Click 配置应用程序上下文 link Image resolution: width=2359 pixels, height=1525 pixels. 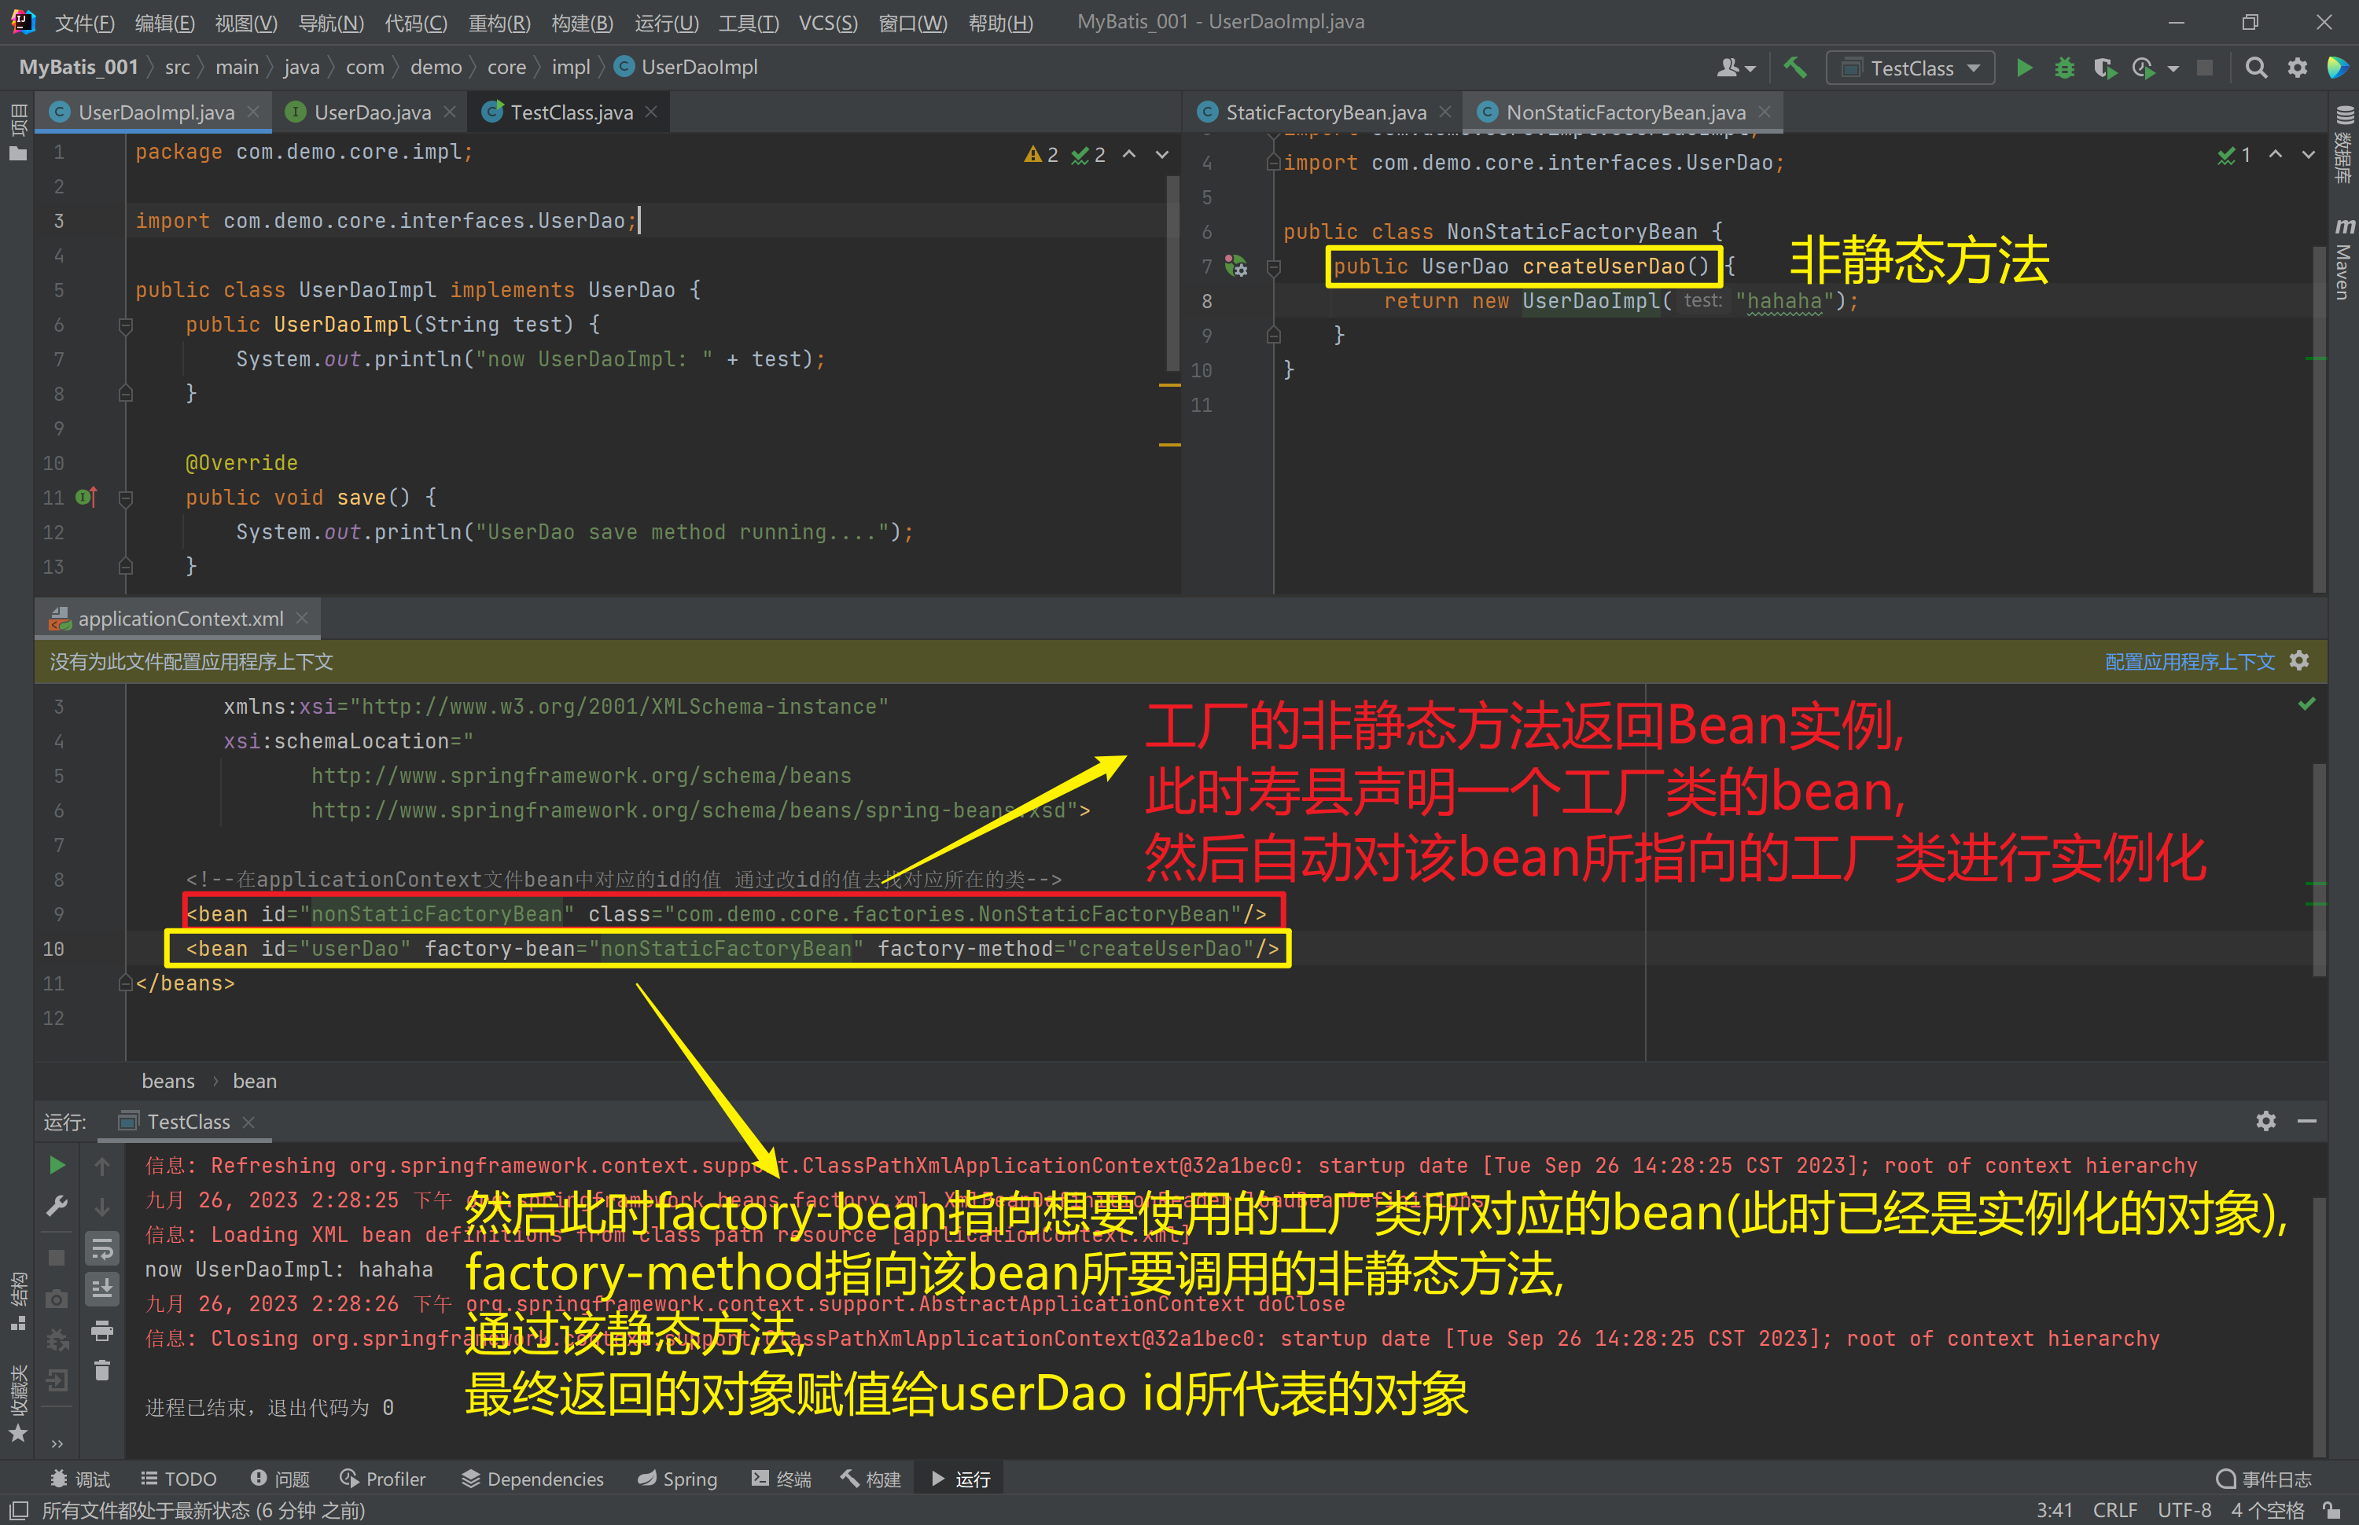(x=2190, y=662)
